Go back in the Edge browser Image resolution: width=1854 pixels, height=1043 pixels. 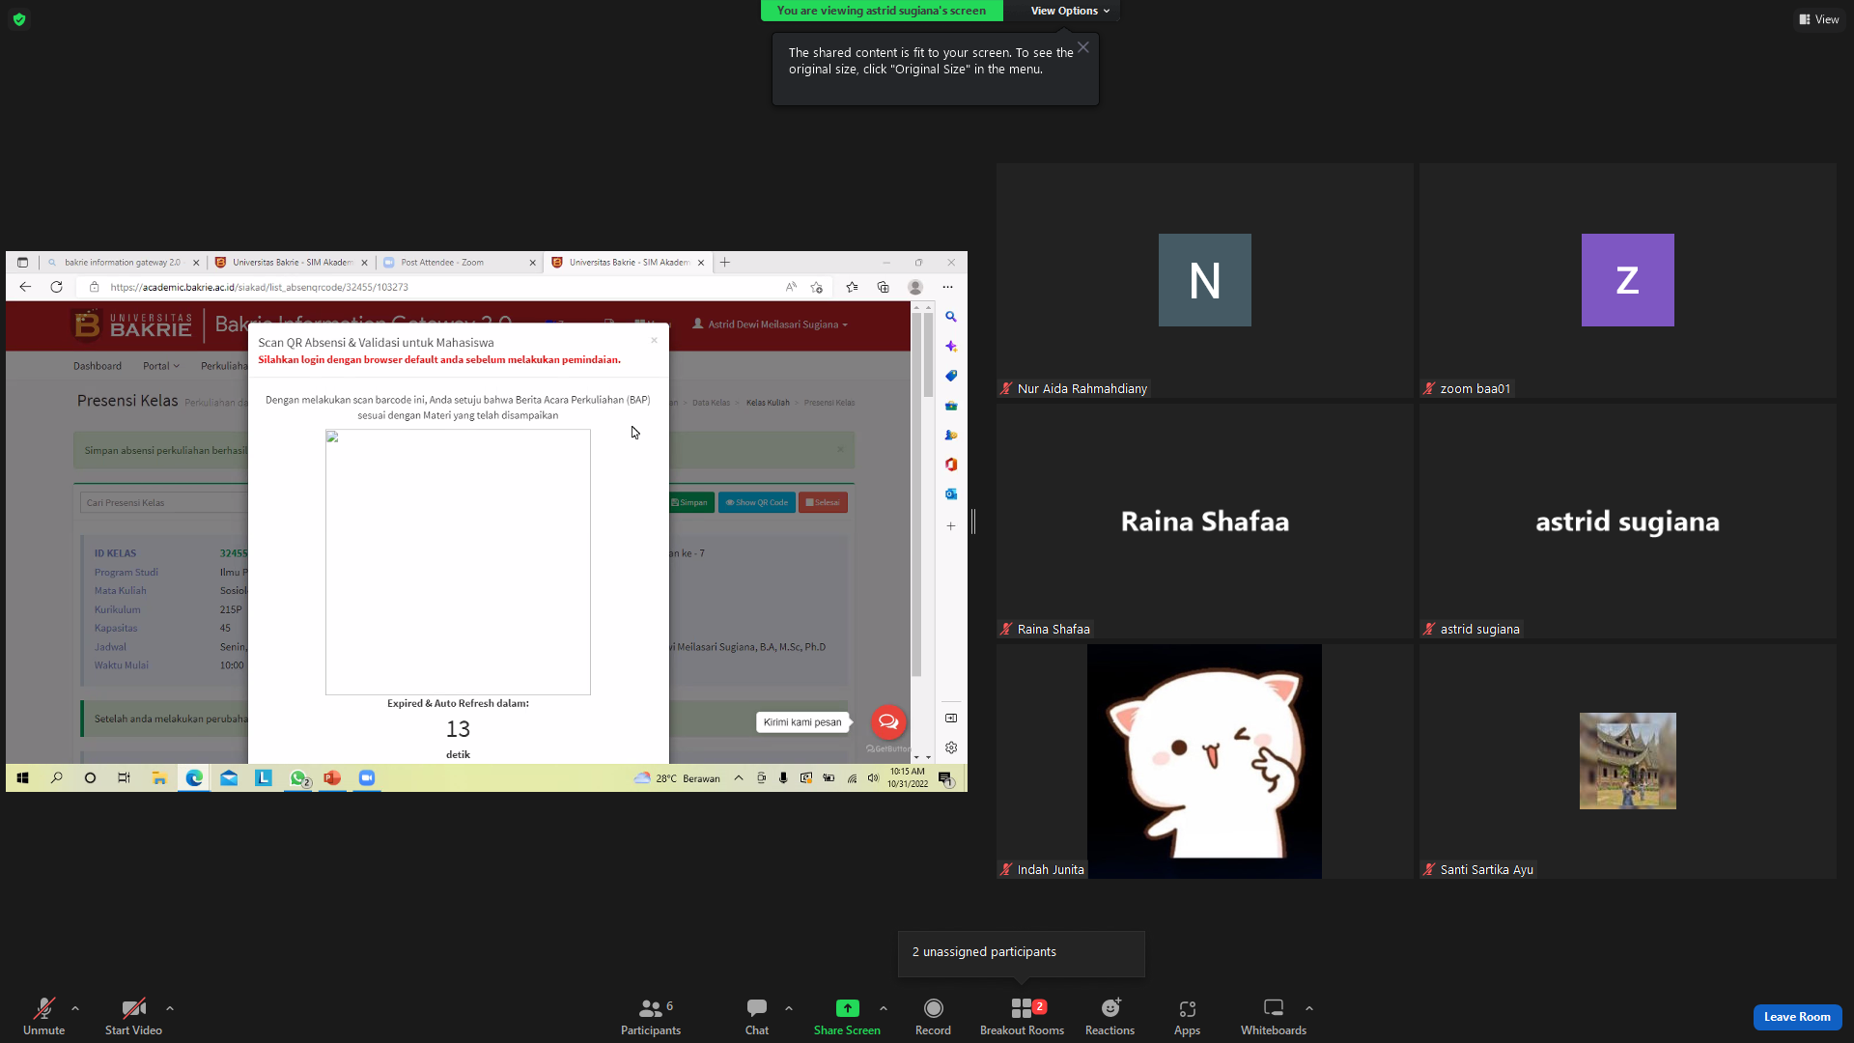pos(25,287)
